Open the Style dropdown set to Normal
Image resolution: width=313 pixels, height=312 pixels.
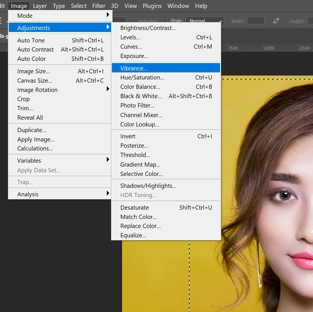coord(205,21)
